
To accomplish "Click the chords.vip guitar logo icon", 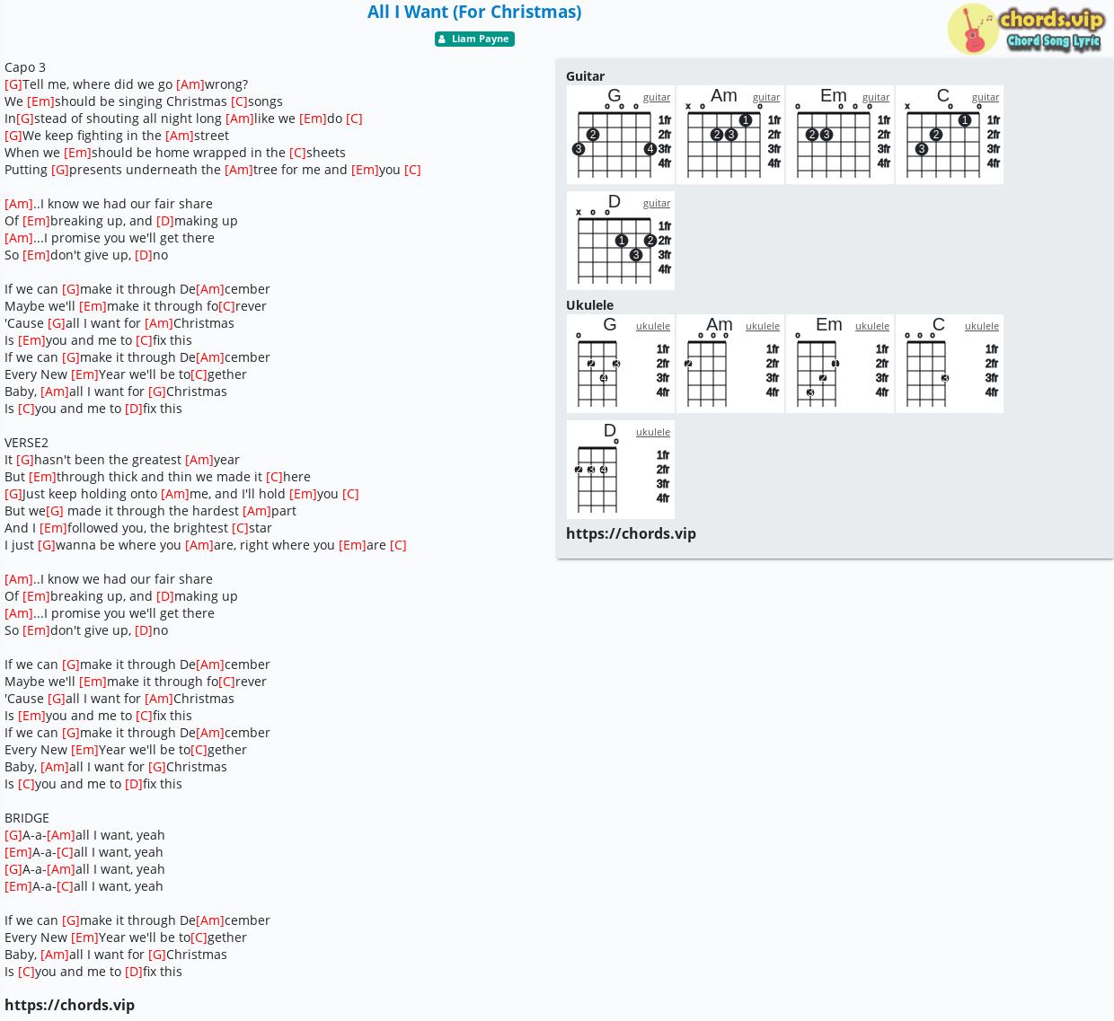I will click(x=973, y=29).
